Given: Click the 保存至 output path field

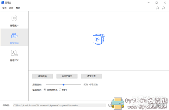Looking at the screenshot, I should tap(59, 105).
